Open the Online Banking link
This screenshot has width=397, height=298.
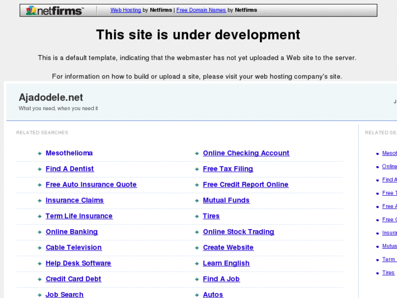click(x=72, y=231)
